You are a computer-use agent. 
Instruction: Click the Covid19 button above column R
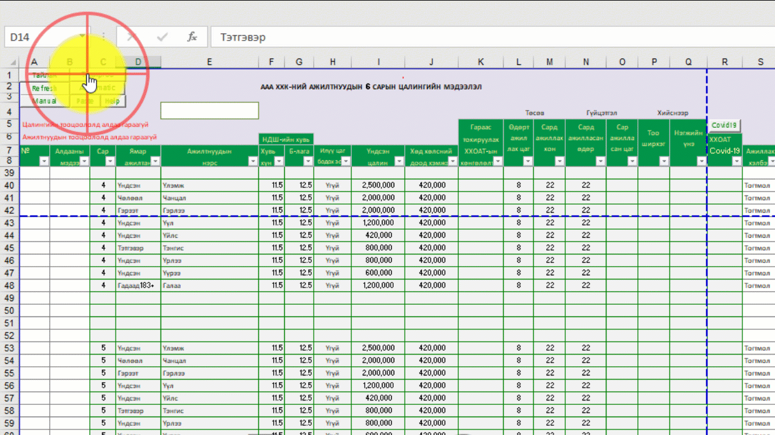tap(724, 125)
